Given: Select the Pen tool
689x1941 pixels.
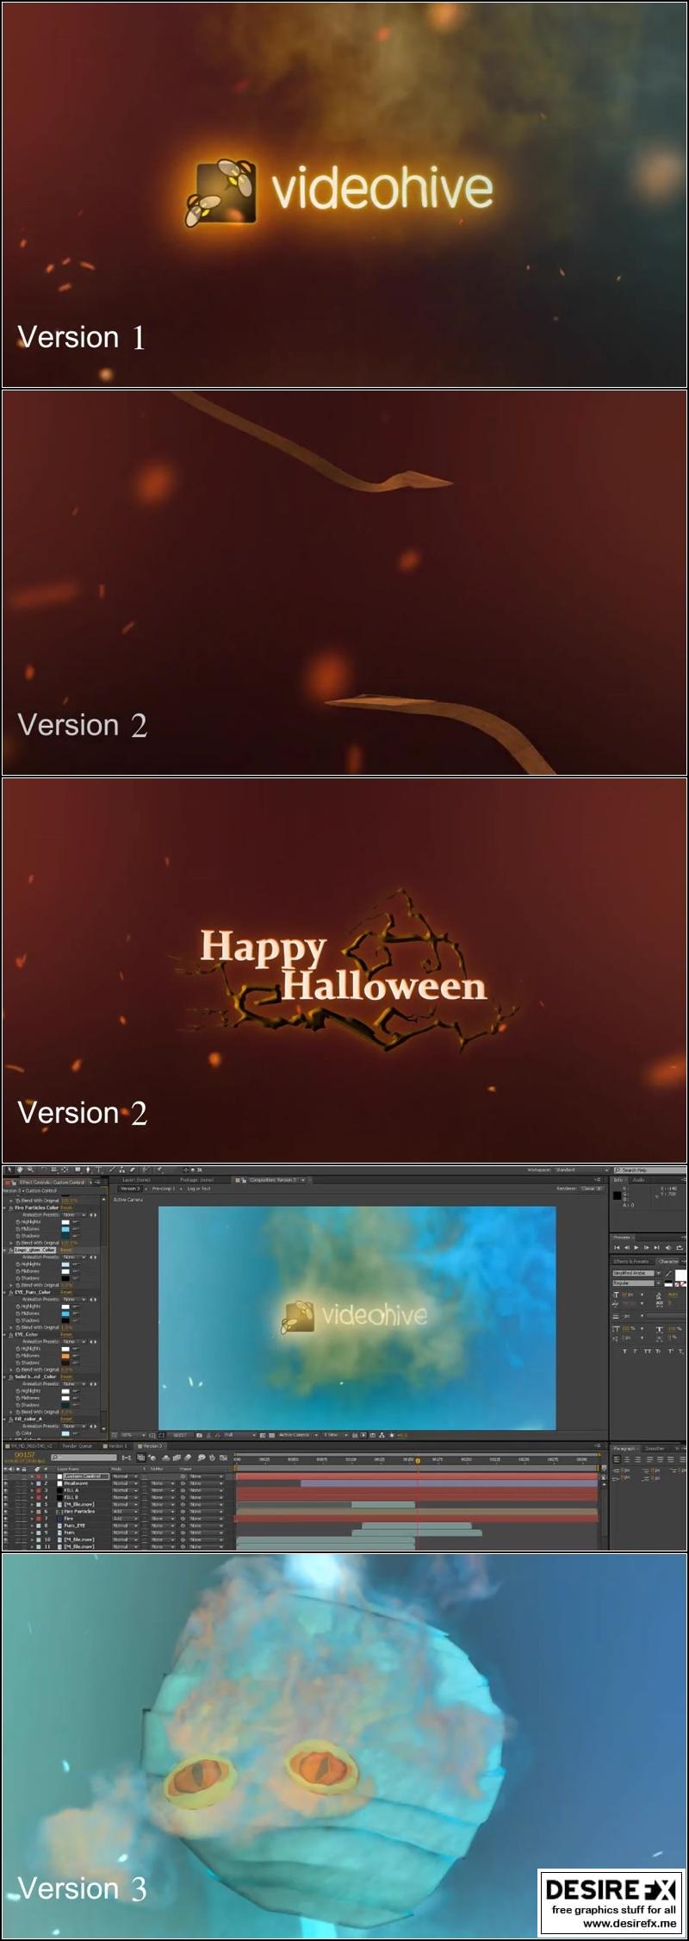Looking at the screenshot, I should (88, 1170).
